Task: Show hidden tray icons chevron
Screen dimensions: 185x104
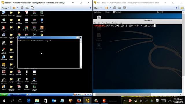Action: 125,101
